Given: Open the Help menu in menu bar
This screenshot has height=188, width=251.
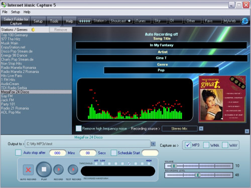Looking at the screenshot, I should point(27,12).
